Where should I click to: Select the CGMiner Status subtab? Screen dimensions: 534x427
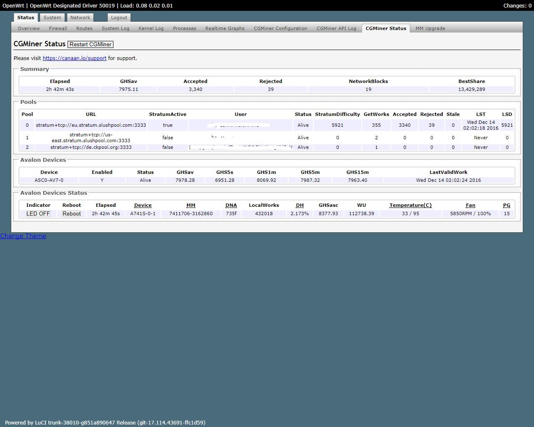point(386,28)
